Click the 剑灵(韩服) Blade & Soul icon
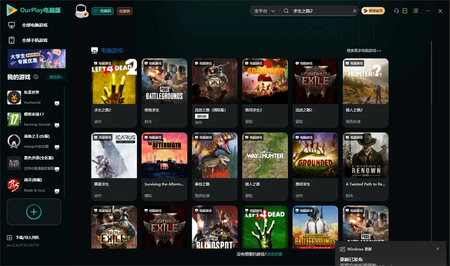 tap(14, 185)
